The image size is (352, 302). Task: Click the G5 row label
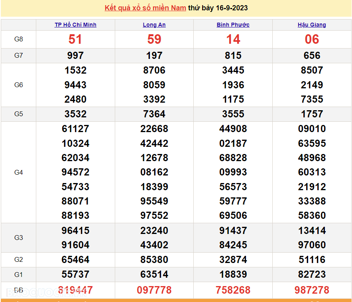coord(18,114)
